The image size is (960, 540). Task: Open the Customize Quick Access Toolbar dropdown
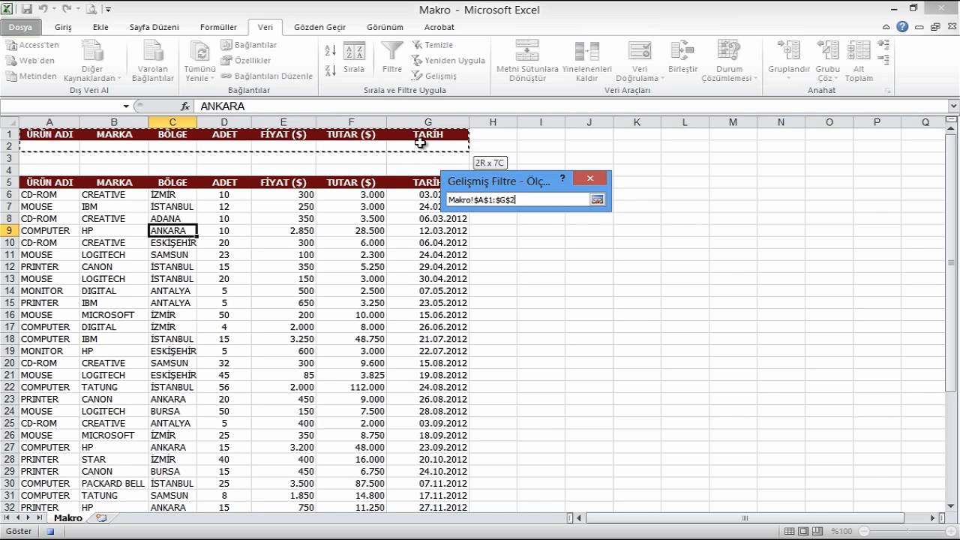coord(108,10)
